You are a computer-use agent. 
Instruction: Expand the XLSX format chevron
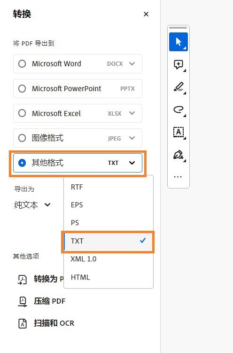(132, 113)
